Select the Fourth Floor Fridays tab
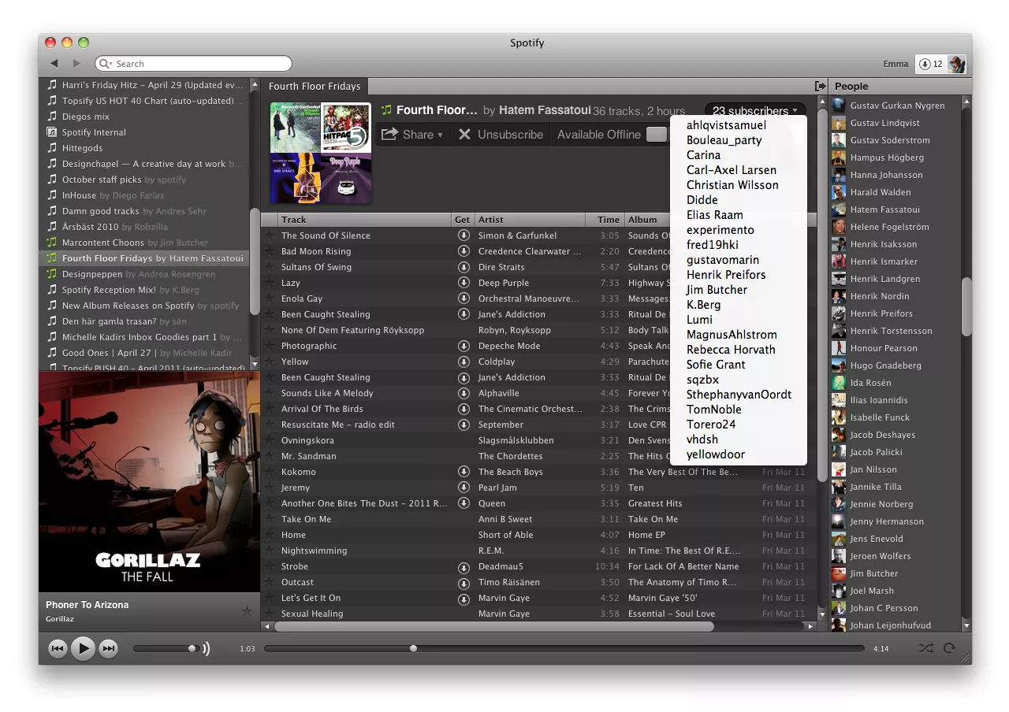 click(315, 86)
